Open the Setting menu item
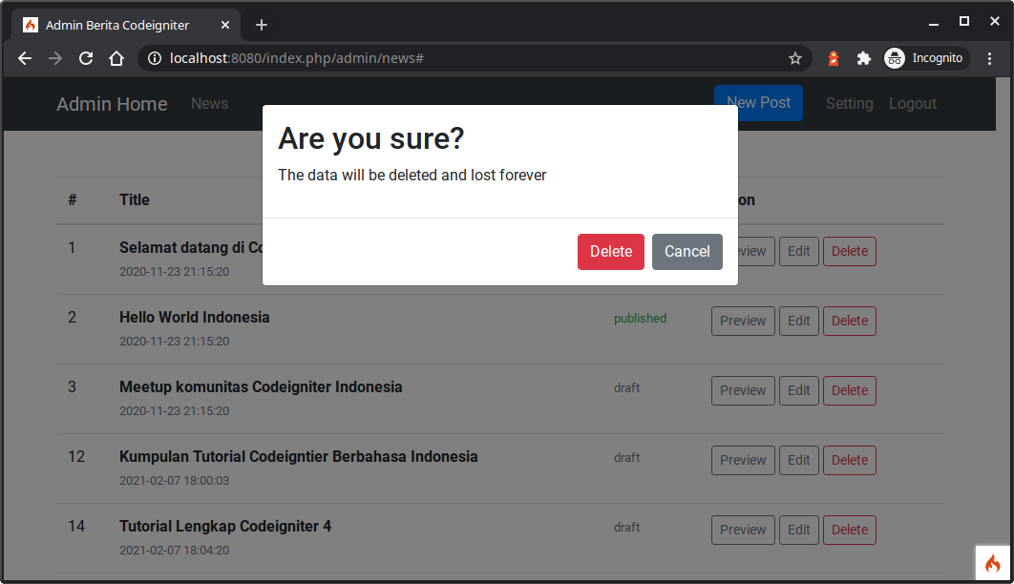 [x=849, y=103]
